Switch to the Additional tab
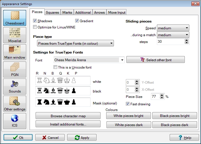 [x=83, y=13]
